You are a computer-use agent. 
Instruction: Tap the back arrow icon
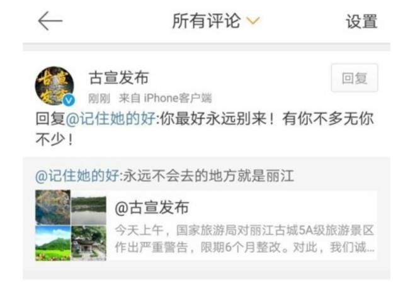pos(50,21)
